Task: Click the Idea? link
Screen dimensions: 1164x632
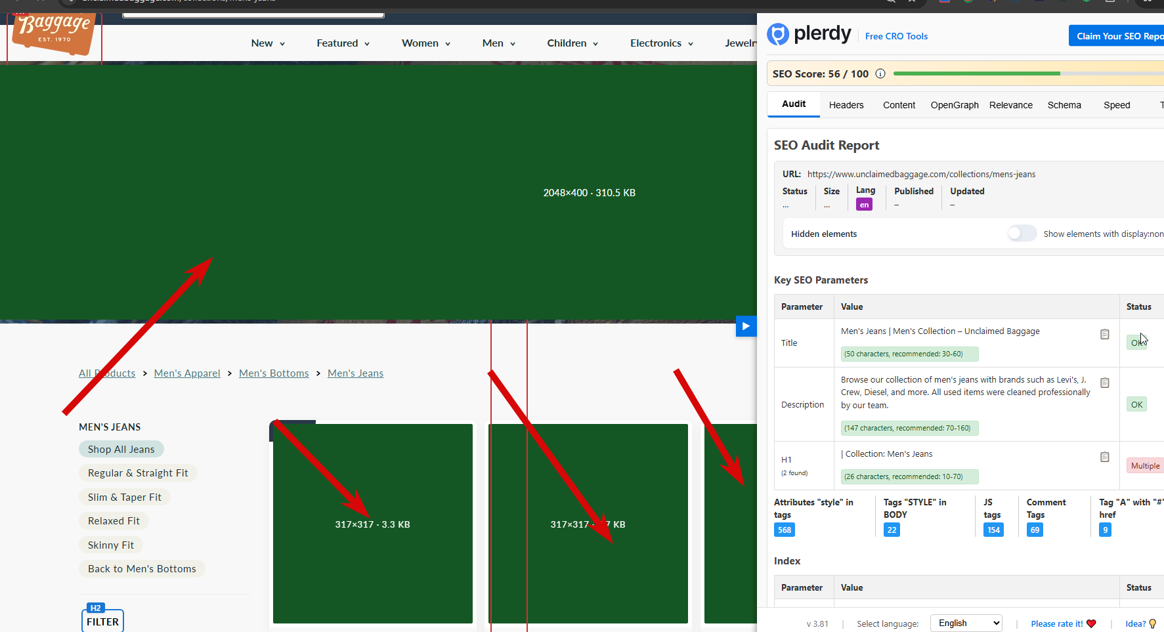Action: pyautogui.click(x=1136, y=623)
